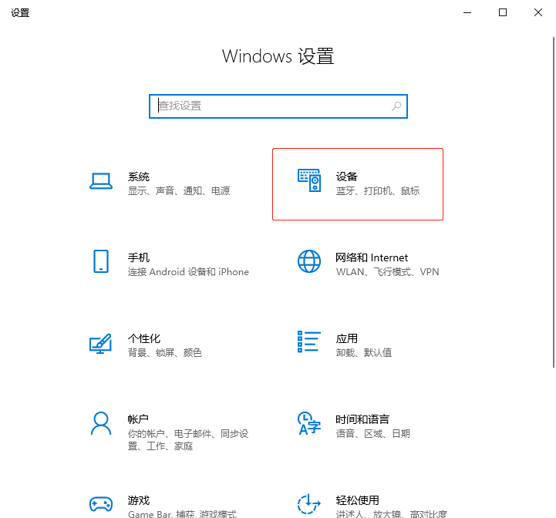Click the text 语音、区域、日期

tap(373, 433)
